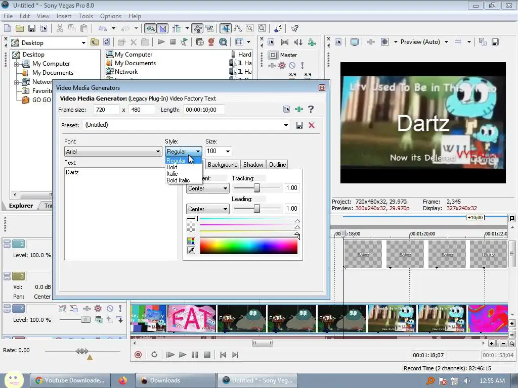Screen dimensions: 518x388
Task: Click Plug-In Help question mark
Action: pos(311,109)
